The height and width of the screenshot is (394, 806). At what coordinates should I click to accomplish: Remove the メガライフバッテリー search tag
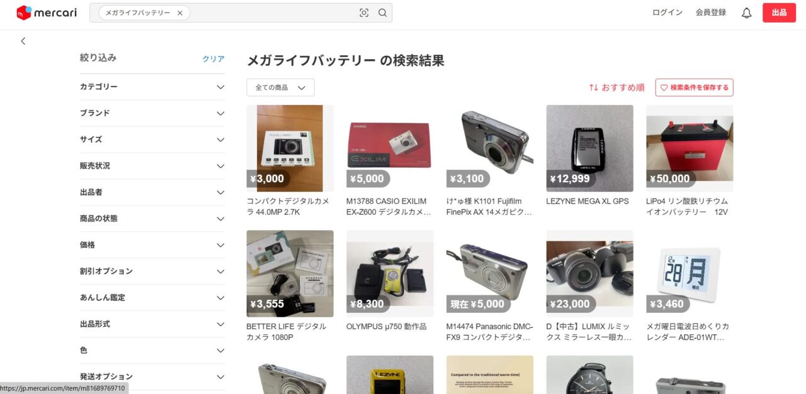(x=180, y=13)
